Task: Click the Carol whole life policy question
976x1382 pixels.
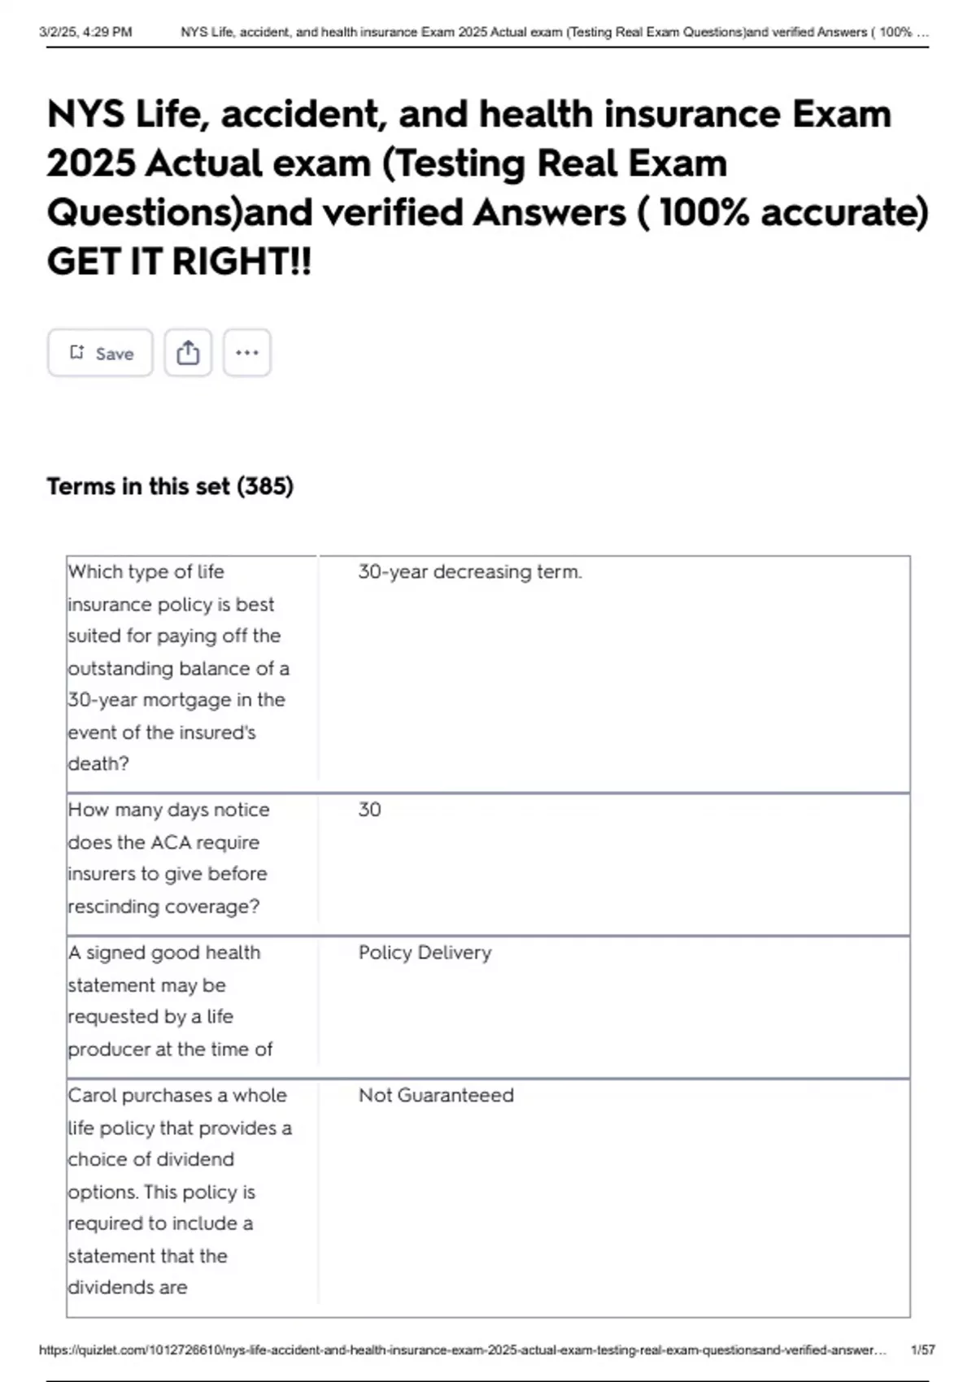Action: [179, 1191]
